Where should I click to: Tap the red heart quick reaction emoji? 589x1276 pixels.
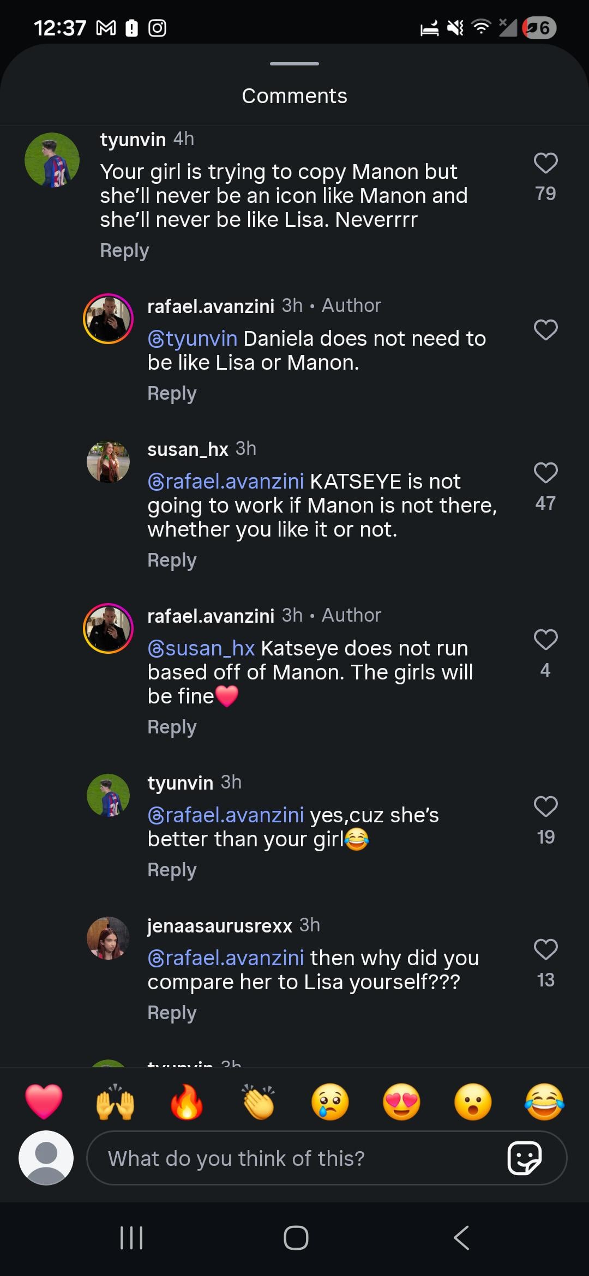[x=44, y=1102]
